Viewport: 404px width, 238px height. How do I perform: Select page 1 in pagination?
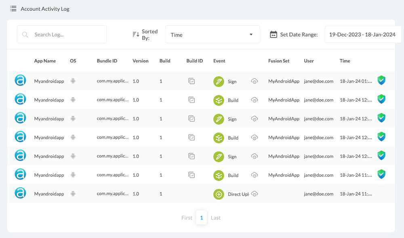(201, 218)
